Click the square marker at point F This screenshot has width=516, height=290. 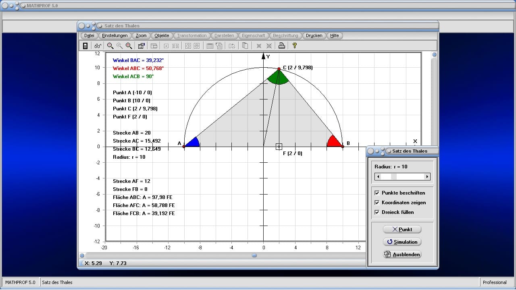coord(279,147)
